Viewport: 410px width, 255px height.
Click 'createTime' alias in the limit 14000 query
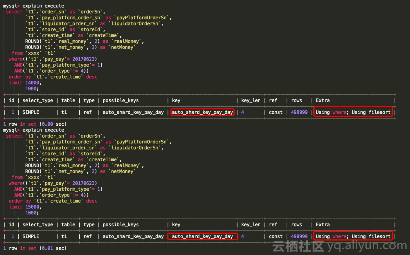[x=103, y=35]
